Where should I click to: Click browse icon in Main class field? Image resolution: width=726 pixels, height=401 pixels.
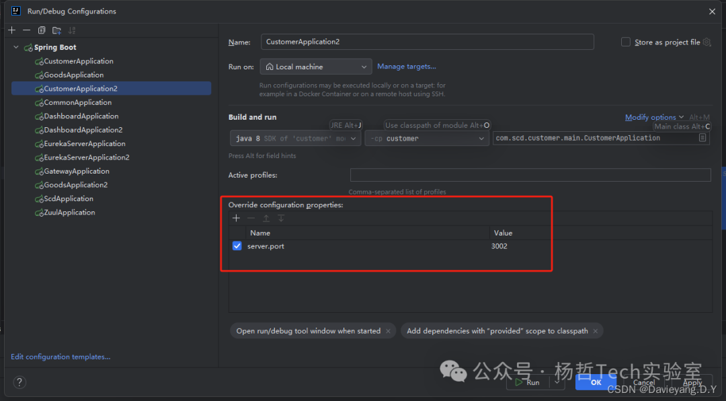(702, 138)
